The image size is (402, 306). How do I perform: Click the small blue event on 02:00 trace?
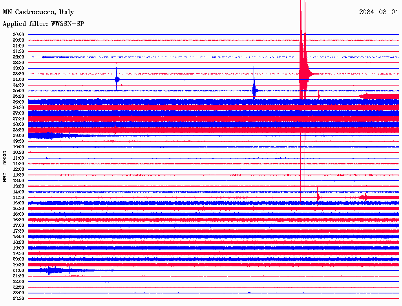[x=44, y=57]
